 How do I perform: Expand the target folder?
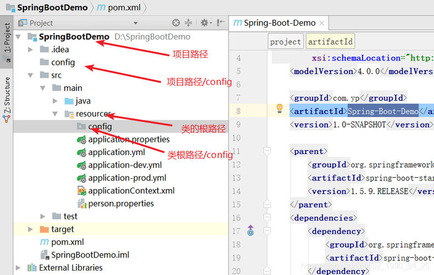point(30,229)
